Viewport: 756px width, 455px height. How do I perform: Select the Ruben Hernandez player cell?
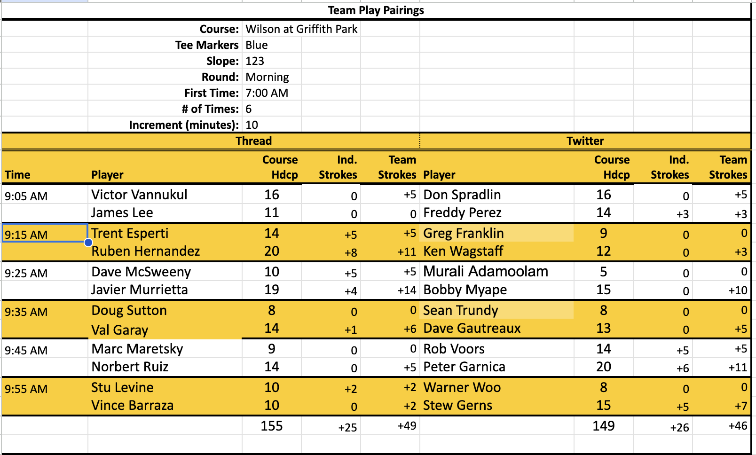click(146, 251)
